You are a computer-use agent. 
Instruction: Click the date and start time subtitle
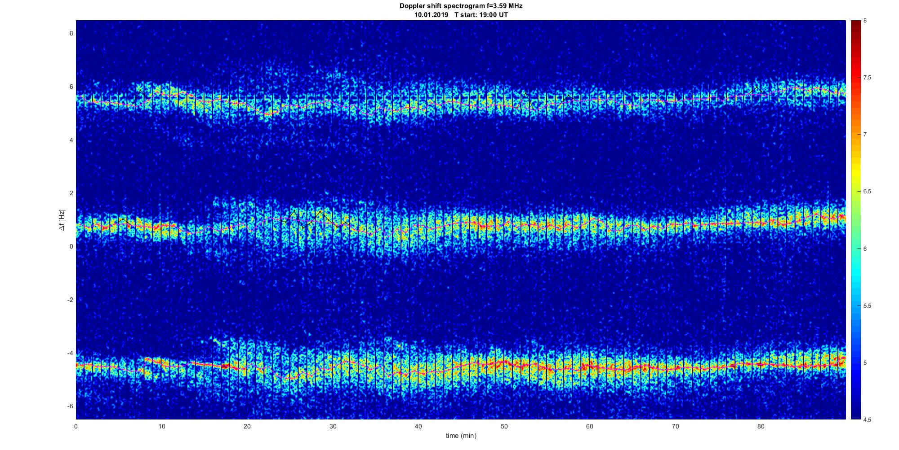tap(461, 14)
